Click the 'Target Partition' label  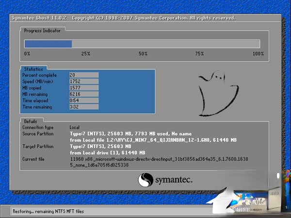click(x=38, y=146)
